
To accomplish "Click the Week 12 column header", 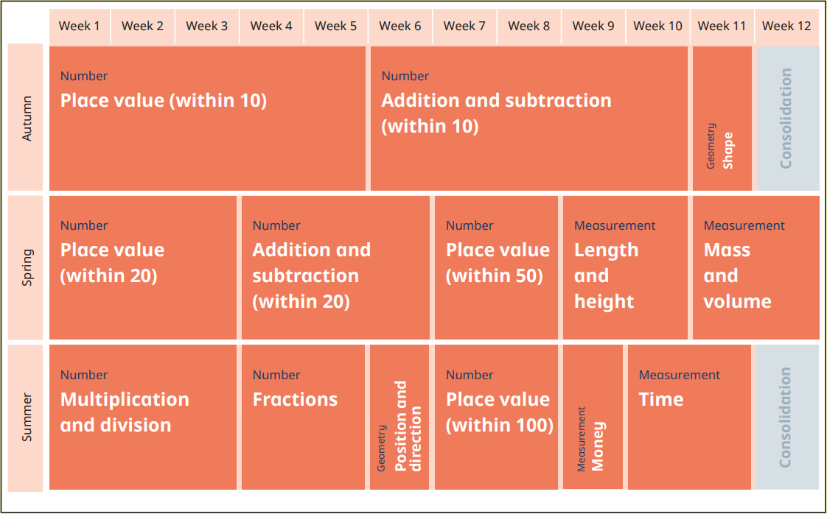I will click(x=786, y=26).
